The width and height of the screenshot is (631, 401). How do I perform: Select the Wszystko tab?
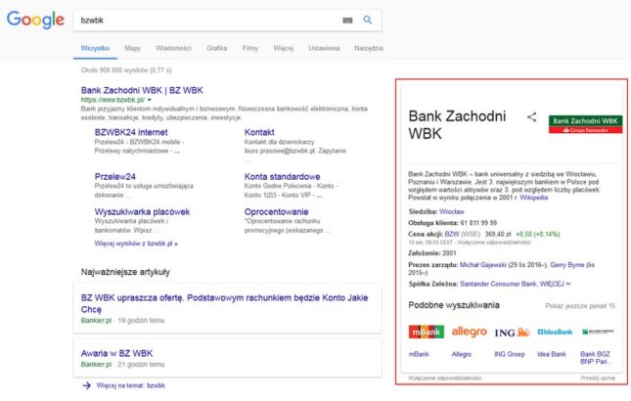pos(95,48)
